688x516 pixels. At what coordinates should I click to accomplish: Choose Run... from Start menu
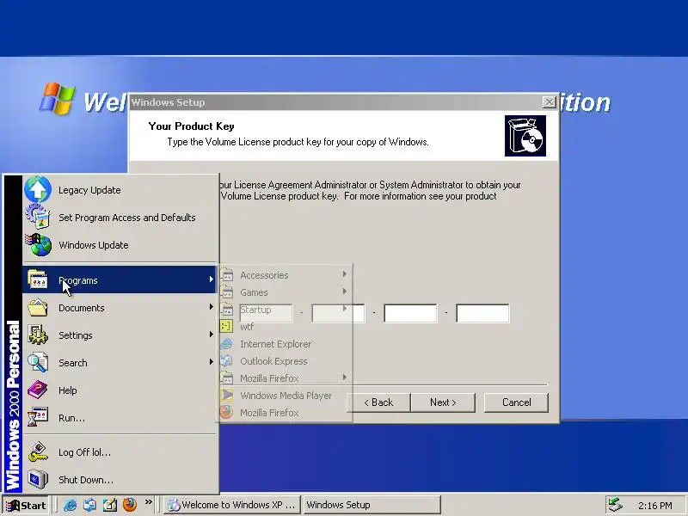point(120,418)
